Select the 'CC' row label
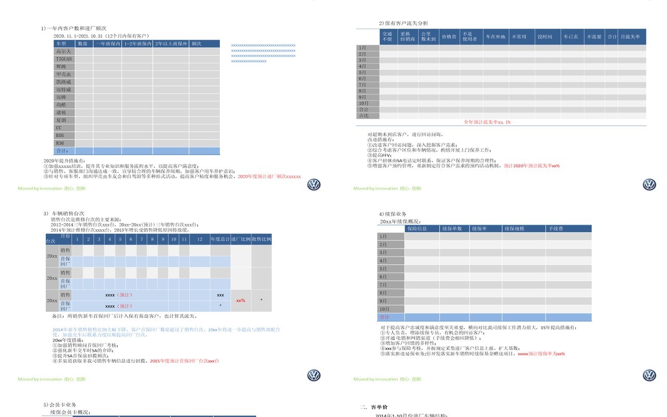The image size is (667, 417). tap(65, 128)
